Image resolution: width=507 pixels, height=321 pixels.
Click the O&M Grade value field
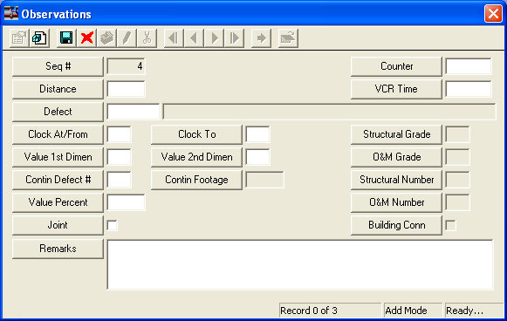pos(457,157)
